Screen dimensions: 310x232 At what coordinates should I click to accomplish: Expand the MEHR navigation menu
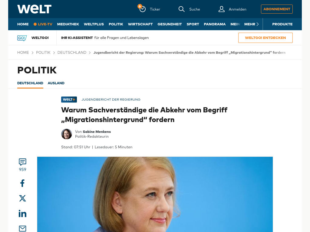point(252,24)
